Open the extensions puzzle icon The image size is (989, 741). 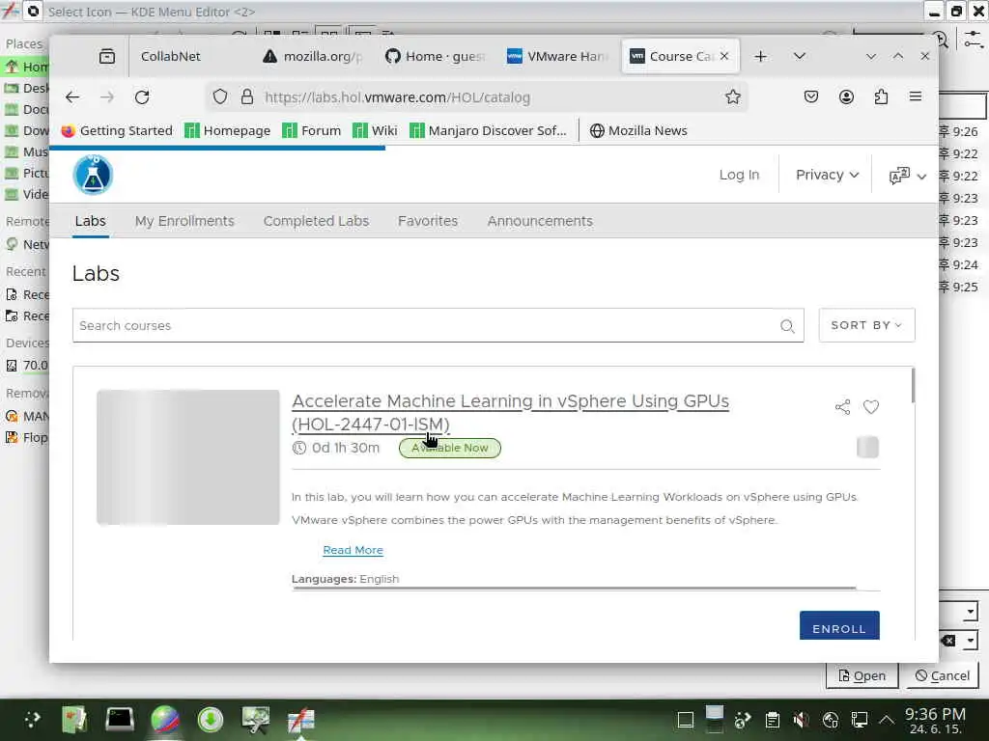pyautogui.click(x=881, y=97)
